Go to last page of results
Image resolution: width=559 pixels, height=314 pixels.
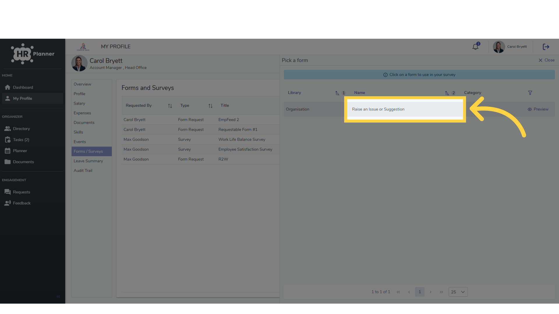[x=441, y=292]
